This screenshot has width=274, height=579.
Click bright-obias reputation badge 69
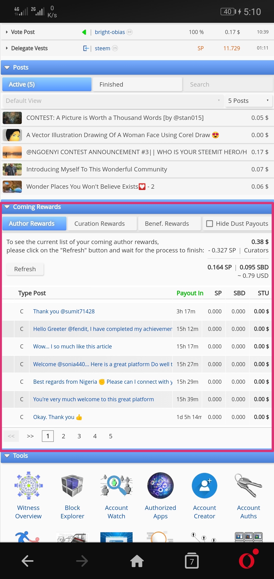[x=130, y=32]
